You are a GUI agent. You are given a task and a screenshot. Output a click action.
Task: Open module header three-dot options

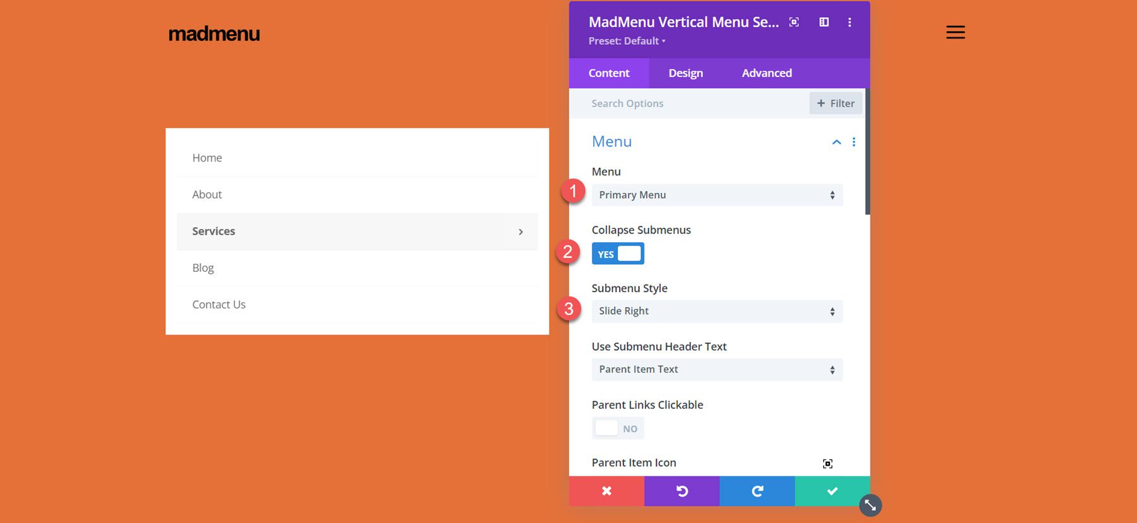(x=850, y=22)
